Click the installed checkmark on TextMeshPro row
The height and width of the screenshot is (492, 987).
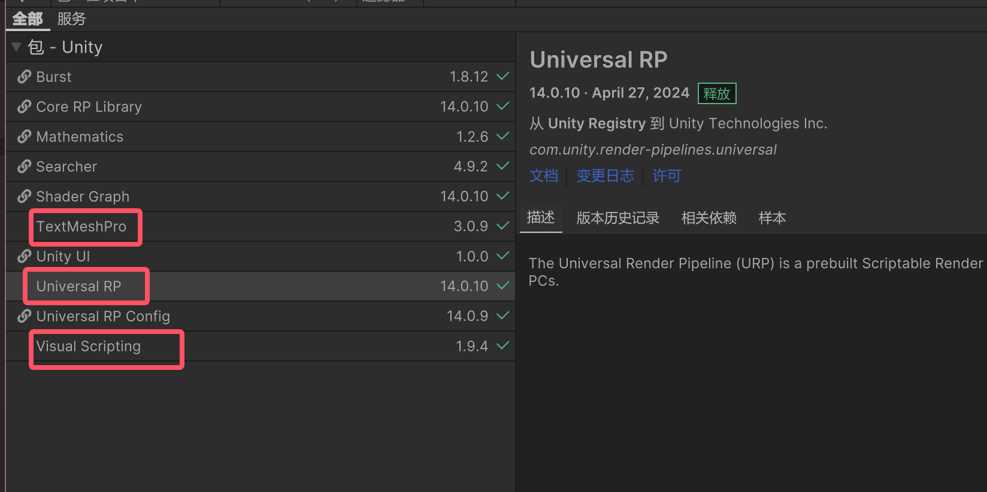click(503, 226)
